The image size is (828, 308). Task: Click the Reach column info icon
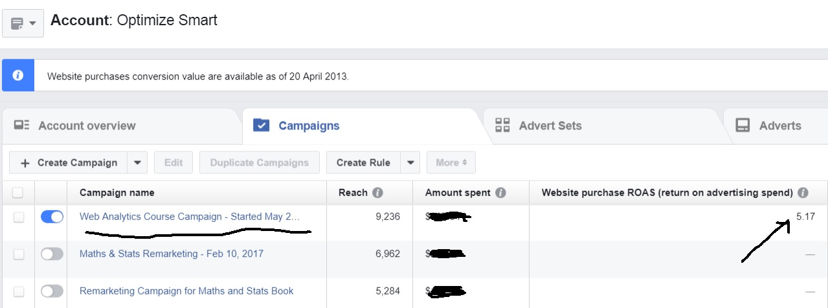[377, 193]
